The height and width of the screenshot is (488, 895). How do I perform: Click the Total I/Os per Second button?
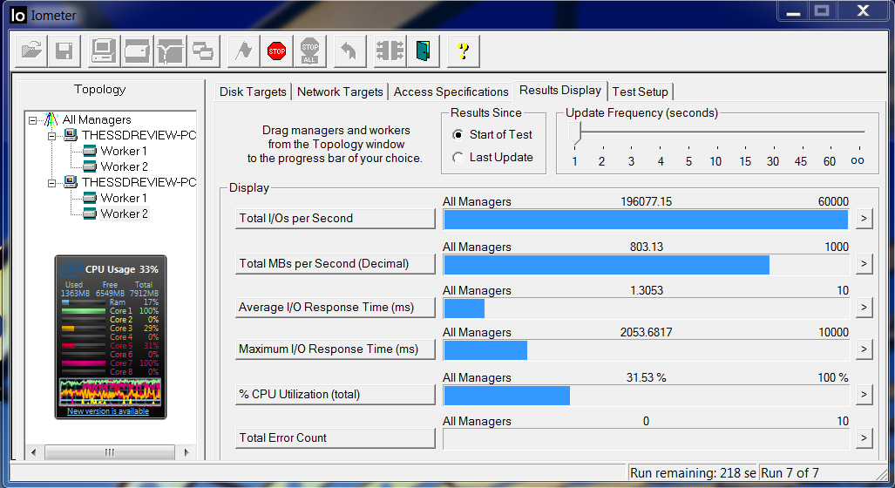(336, 219)
